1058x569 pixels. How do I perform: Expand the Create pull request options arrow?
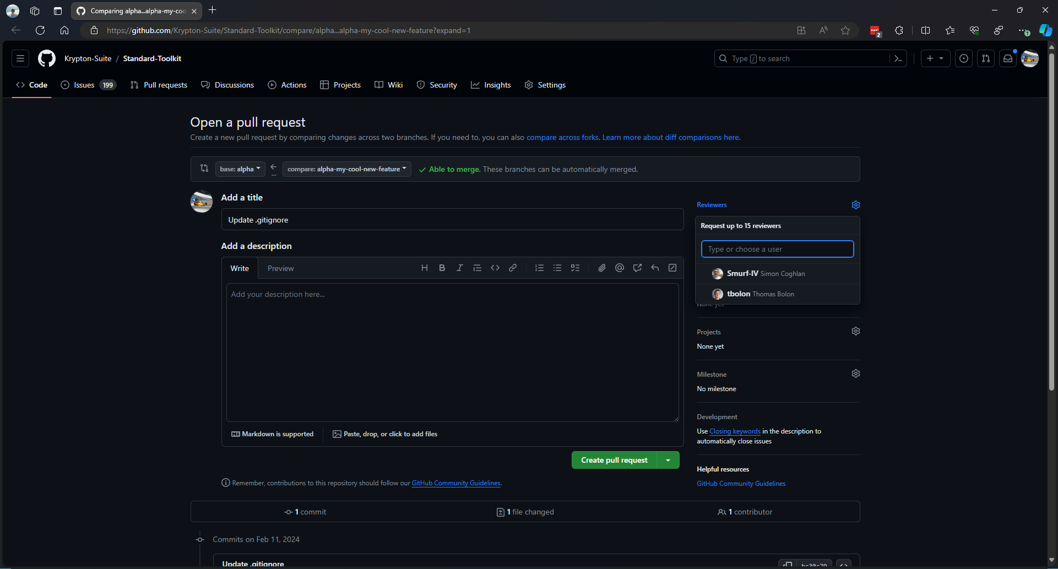(668, 460)
